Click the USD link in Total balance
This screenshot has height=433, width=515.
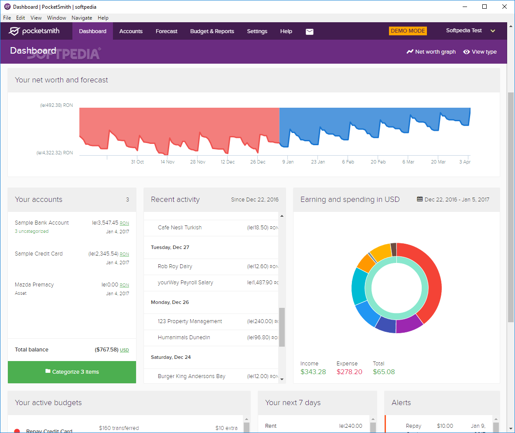tap(124, 350)
